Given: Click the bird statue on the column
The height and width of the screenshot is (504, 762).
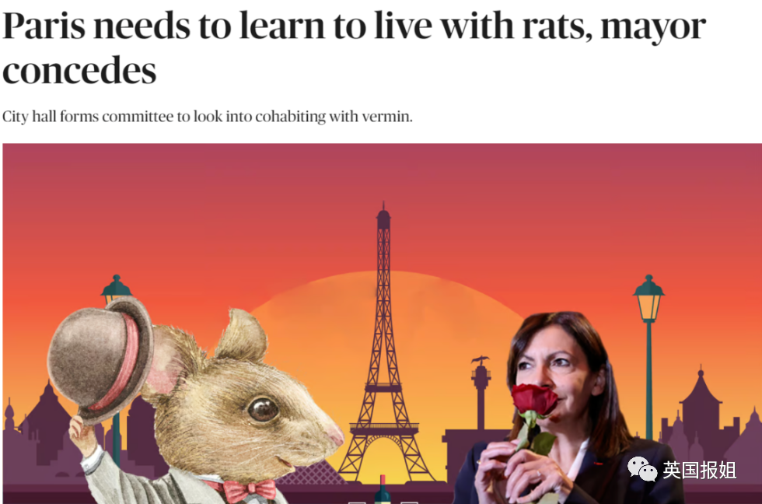Looking at the screenshot, I should pyautogui.click(x=481, y=360).
